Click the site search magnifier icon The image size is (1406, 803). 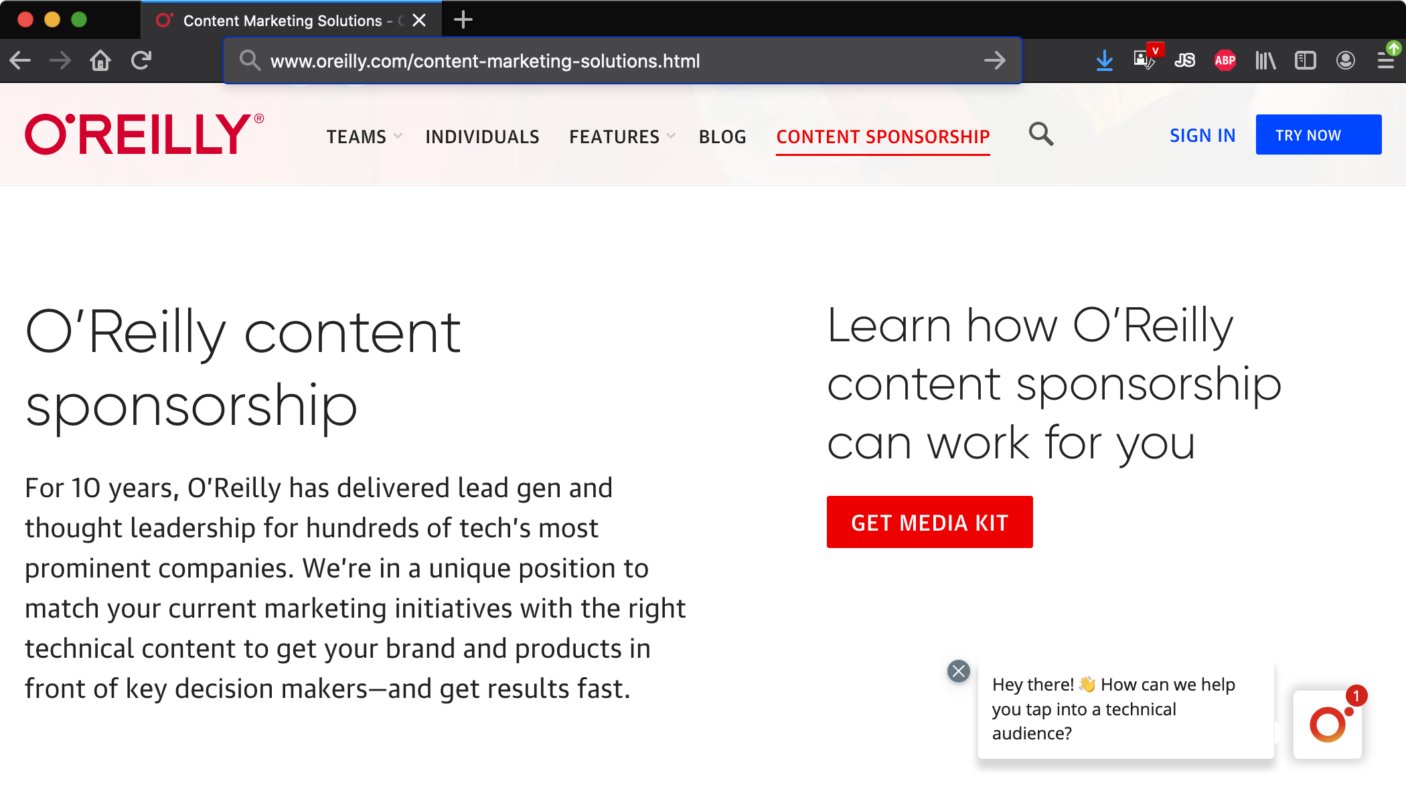pyautogui.click(x=1040, y=135)
